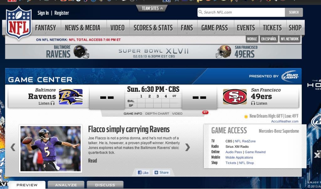Click Baltimore Ravens team name in Game Center

pyautogui.click(x=42, y=94)
